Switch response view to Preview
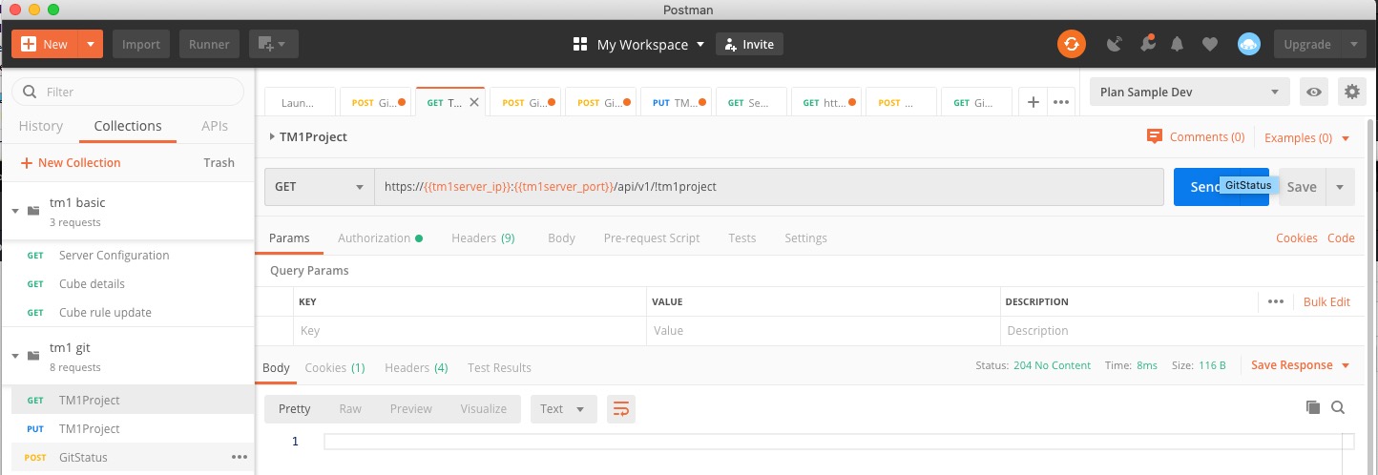This screenshot has width=1378, height=475. point(410,408)
